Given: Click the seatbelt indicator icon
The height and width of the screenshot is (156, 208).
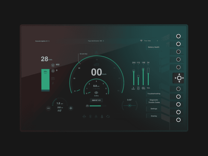Looking at the screenshot, I should (x=102, y=116).
